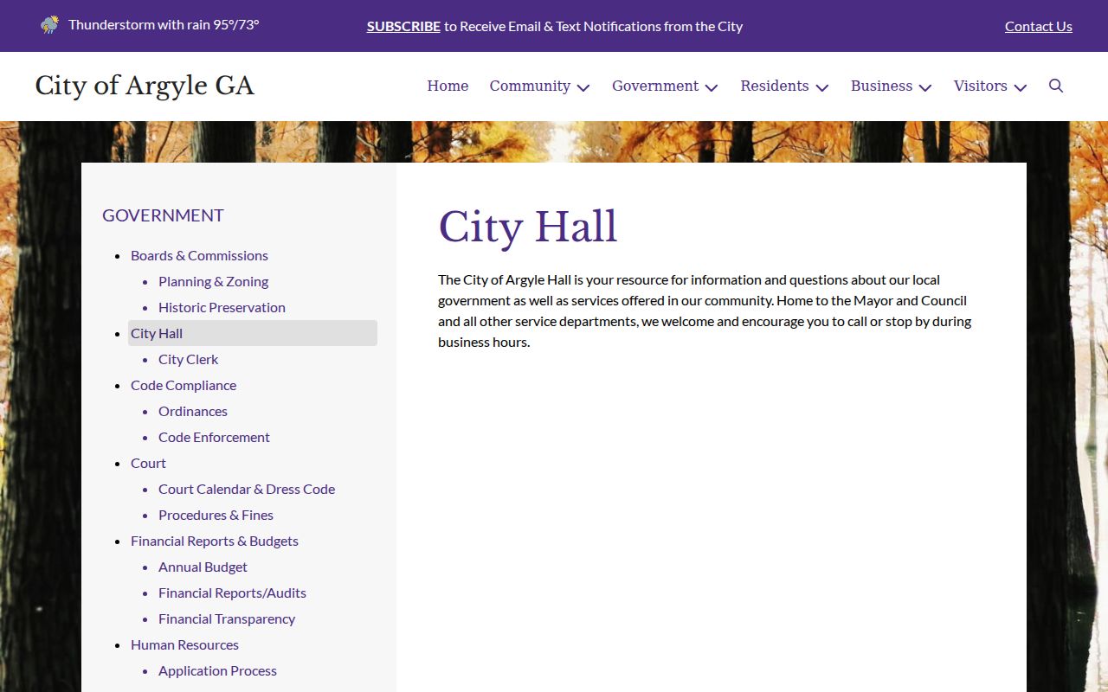This screenshot has width=1108, height=692.
Task: View Court Calendar & Dress Code
Action: [247, 489]
